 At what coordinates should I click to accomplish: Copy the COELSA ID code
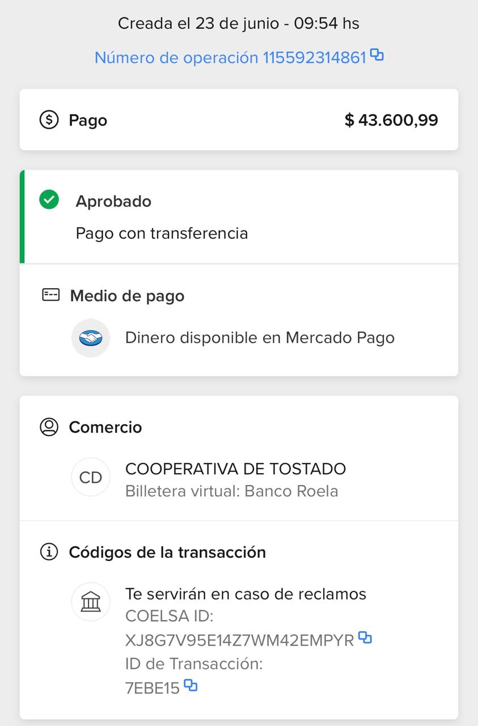pyautogui.click(x=365, y=638)
